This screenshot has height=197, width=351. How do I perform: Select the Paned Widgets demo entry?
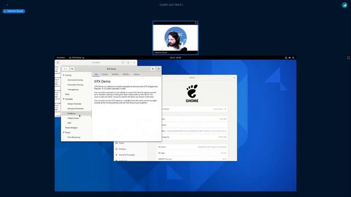pyautogui.click(x=71, y=128)
